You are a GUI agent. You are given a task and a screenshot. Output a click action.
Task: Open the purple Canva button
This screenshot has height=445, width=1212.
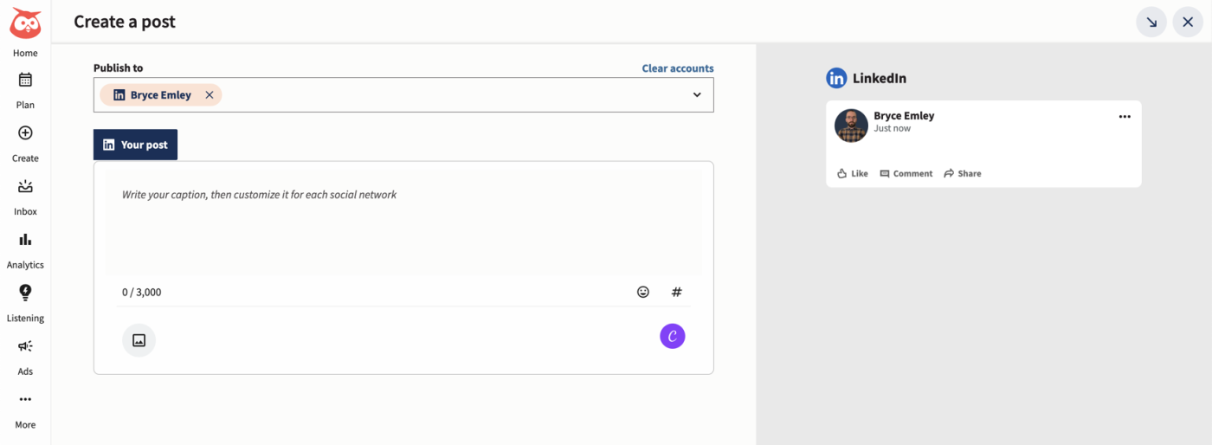(673, 336)
